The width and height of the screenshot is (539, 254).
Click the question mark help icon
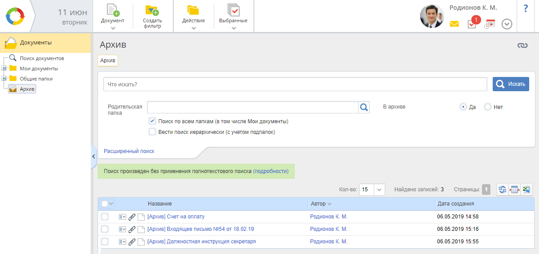pyautogui.click(x=526, y=8)
